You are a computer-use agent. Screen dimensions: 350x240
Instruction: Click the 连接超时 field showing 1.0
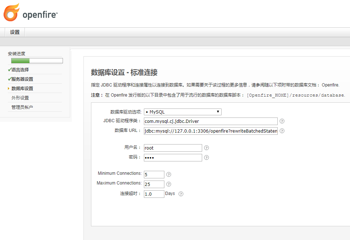pos(154,194)
